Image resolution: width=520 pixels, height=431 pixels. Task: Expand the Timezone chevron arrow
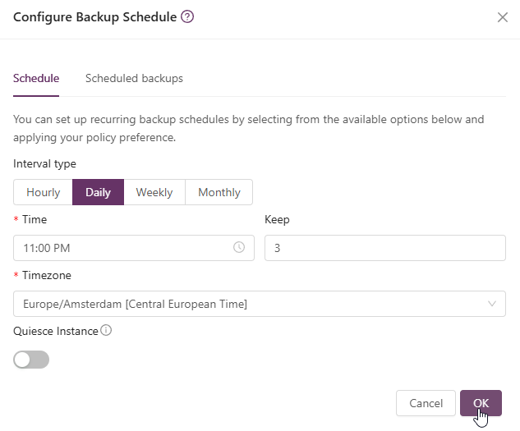pyautogui.click(x=492, y=304)
